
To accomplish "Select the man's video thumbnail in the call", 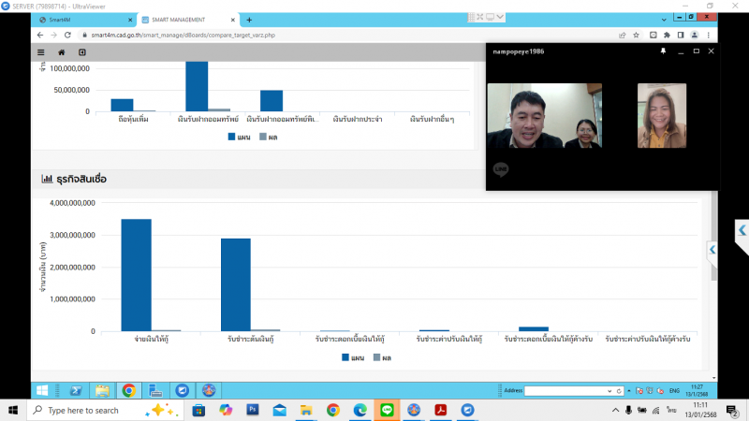I will 545,115.
